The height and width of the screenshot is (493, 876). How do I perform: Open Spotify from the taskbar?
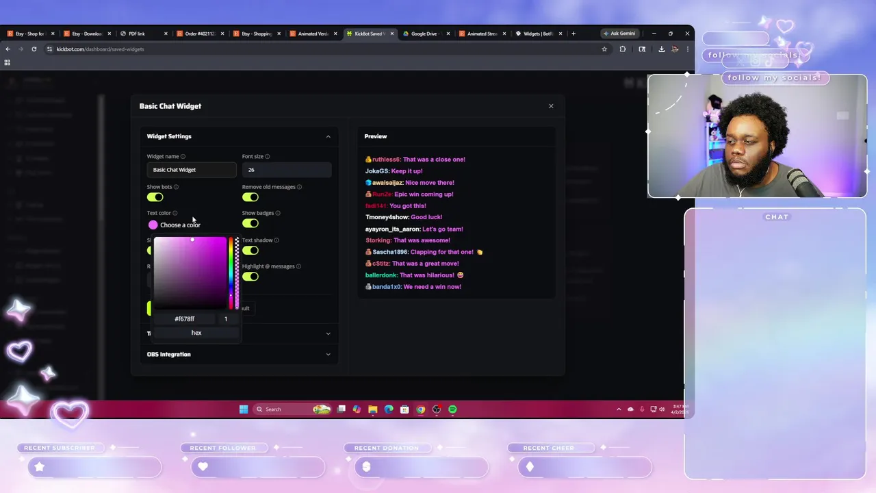coord(452,409)
